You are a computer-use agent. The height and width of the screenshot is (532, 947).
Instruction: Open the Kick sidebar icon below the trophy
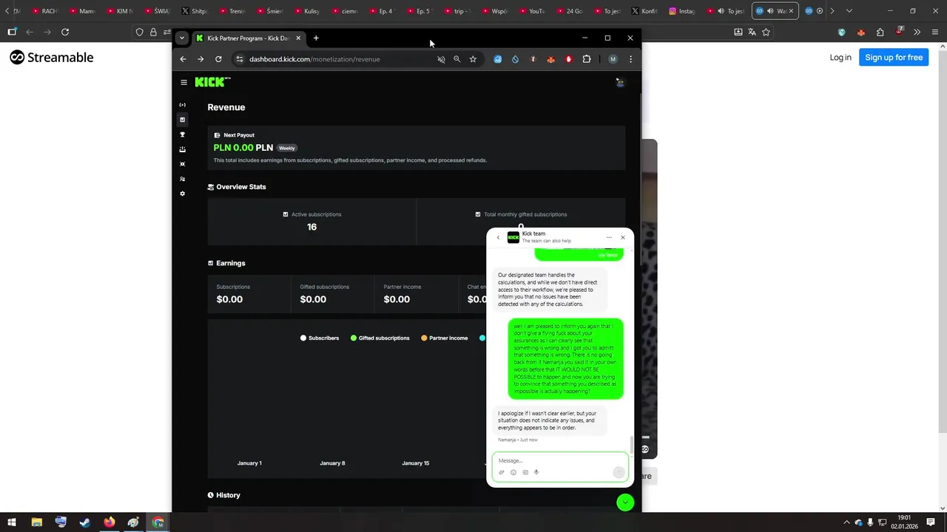tap(182, 149)
